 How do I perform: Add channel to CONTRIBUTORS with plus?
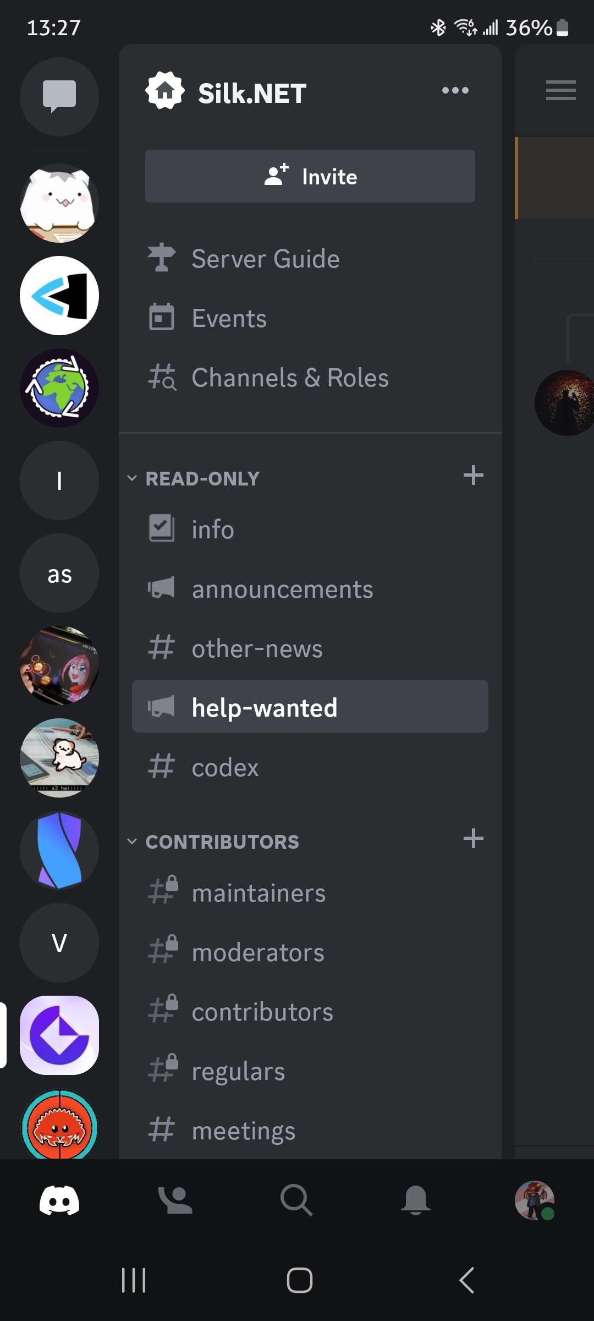point(473,838)
